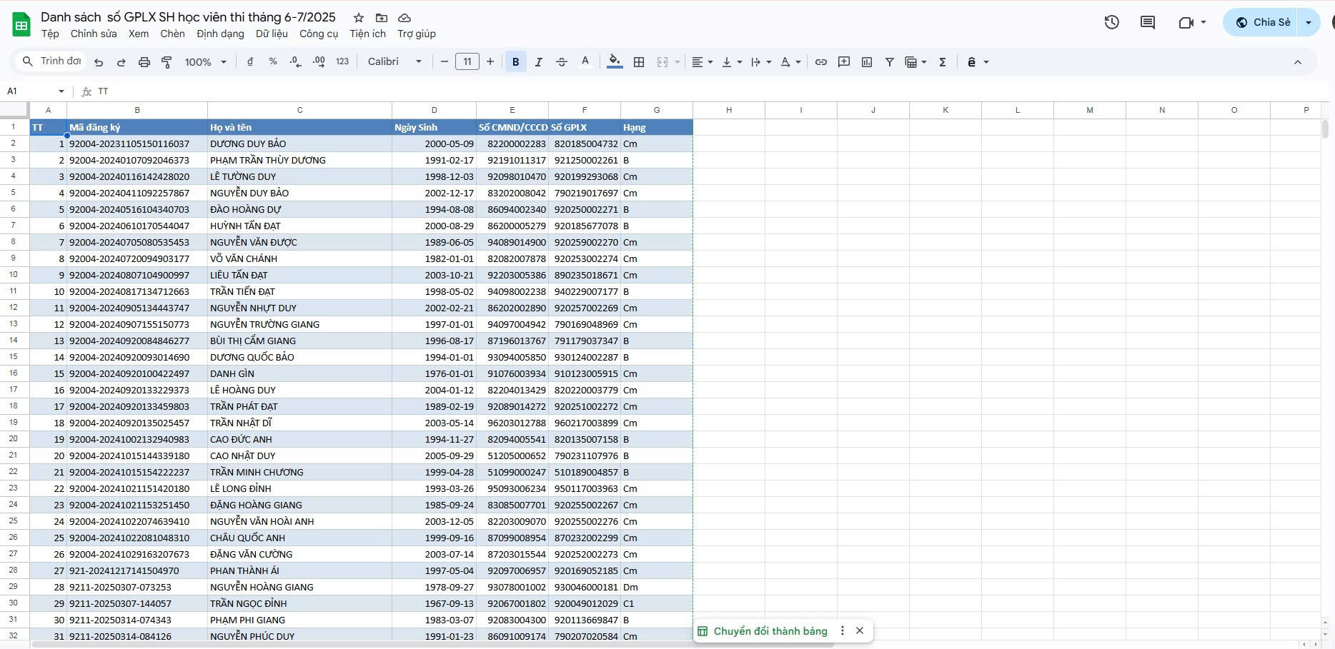The height and width of the screenshot is (649, 1335).
Task: Open the Xem menu
Action: point(139,34)
